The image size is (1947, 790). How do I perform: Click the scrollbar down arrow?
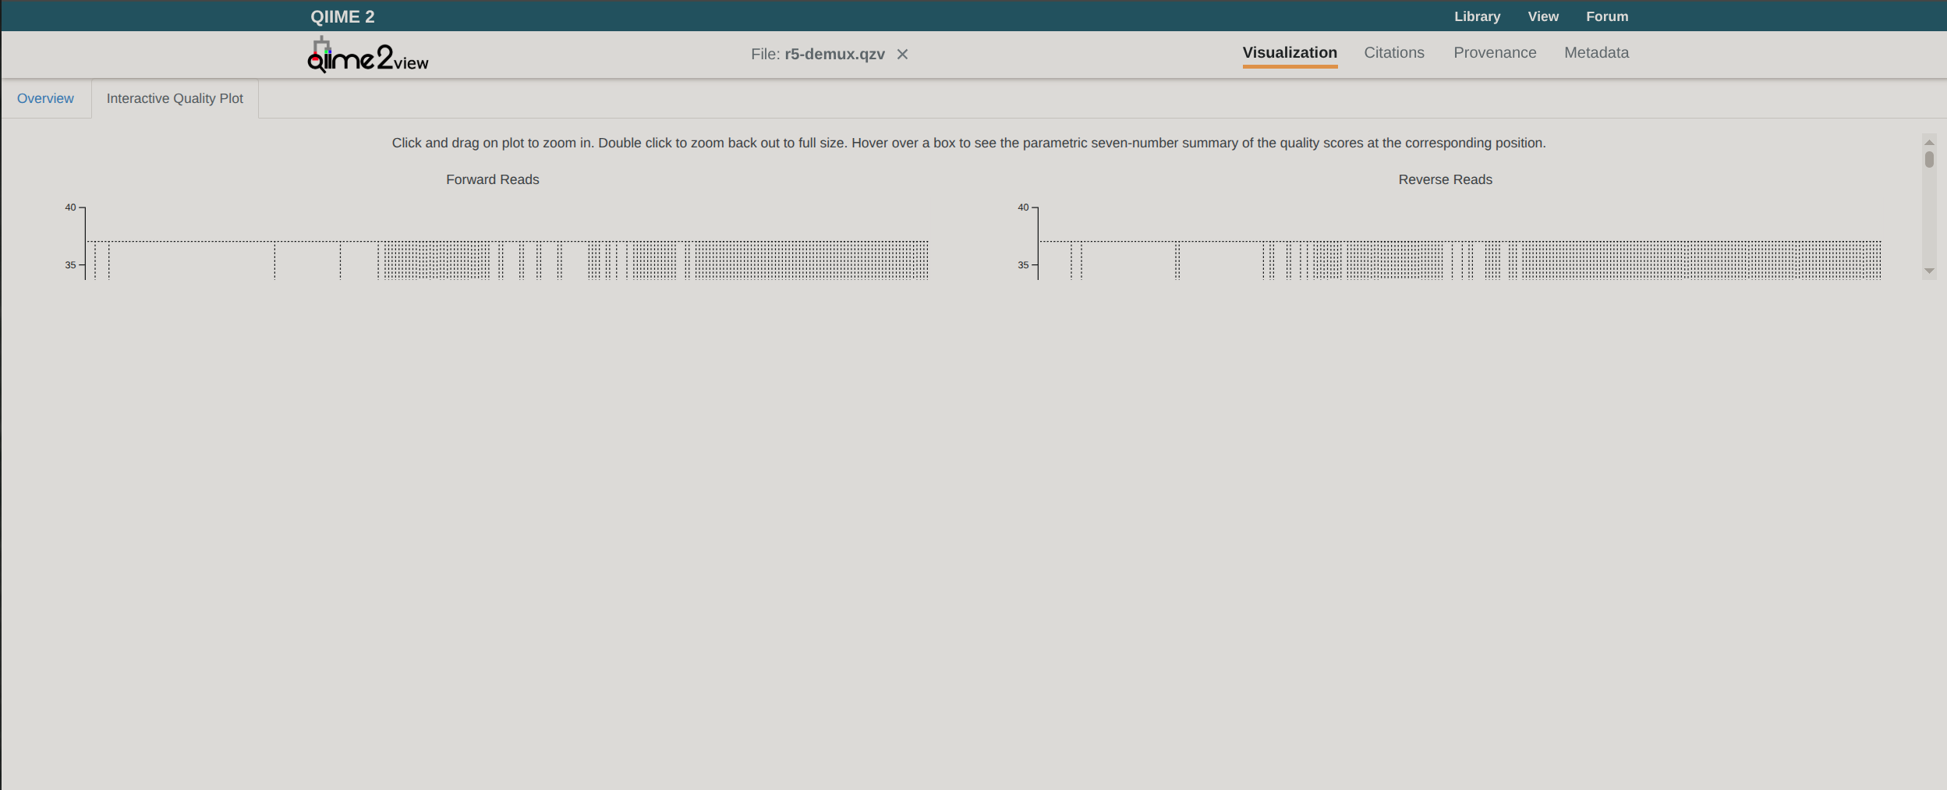point(1929,271)
